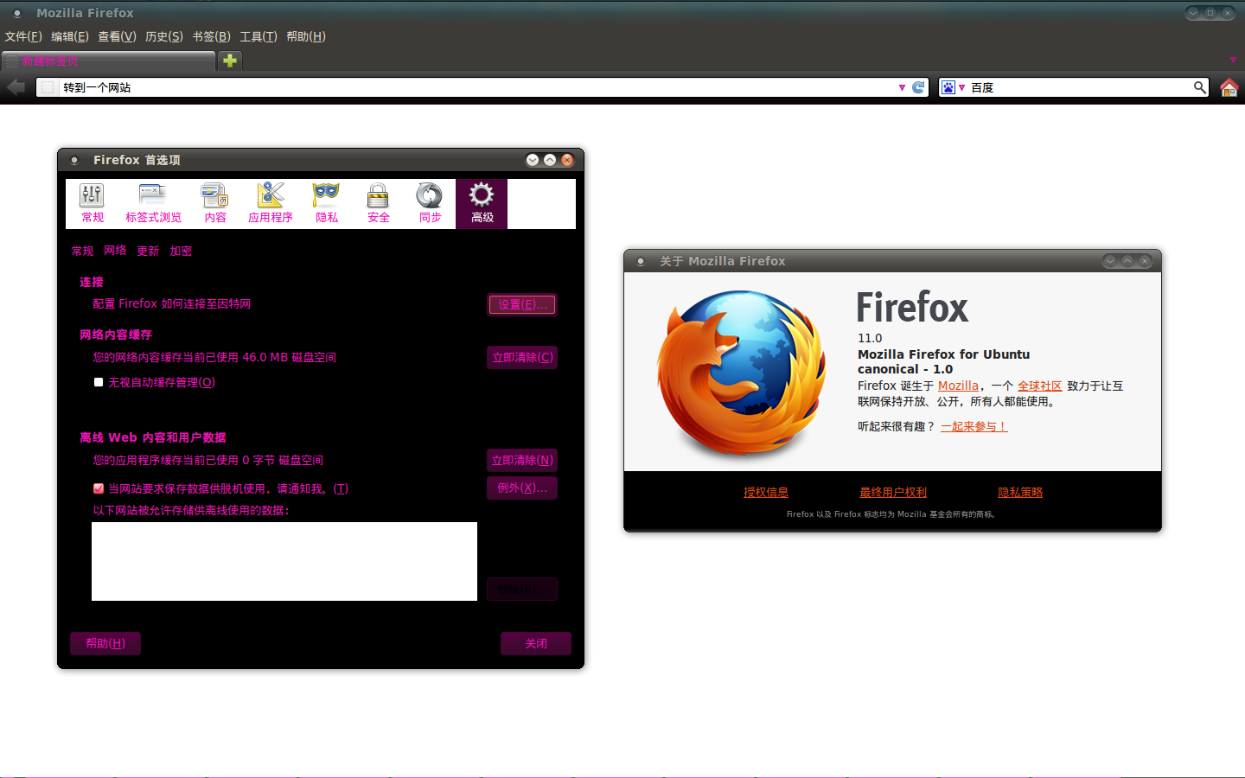1245x778 pixels.
Task: Open the 查看(V) menu
Action: point(117,36)
